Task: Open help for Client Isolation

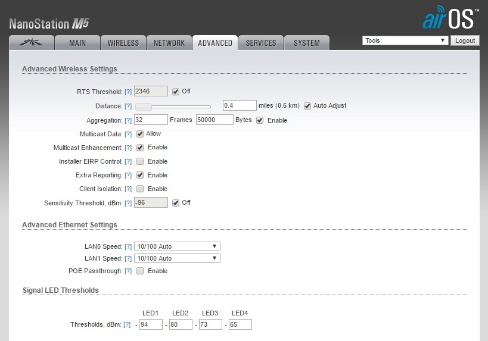Action: [128, 189]
